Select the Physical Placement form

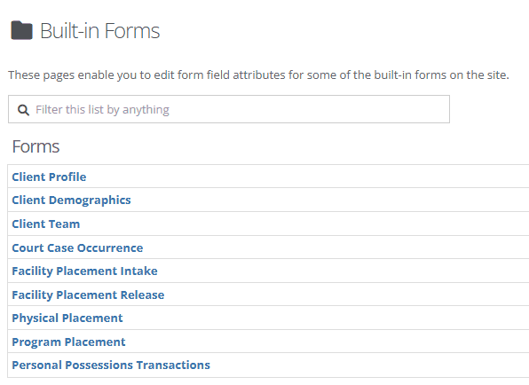point(67,318)
